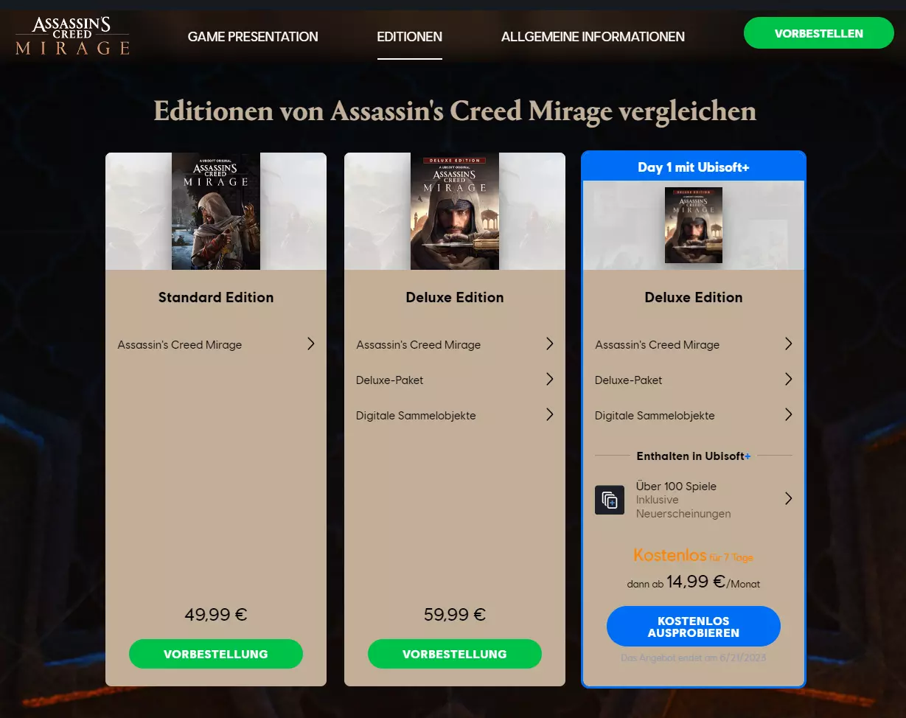Expand Deluxe-Paket chevron in Ubisoft+ card
This screenshot has height=718, width=906.
[x=789, y=379]
